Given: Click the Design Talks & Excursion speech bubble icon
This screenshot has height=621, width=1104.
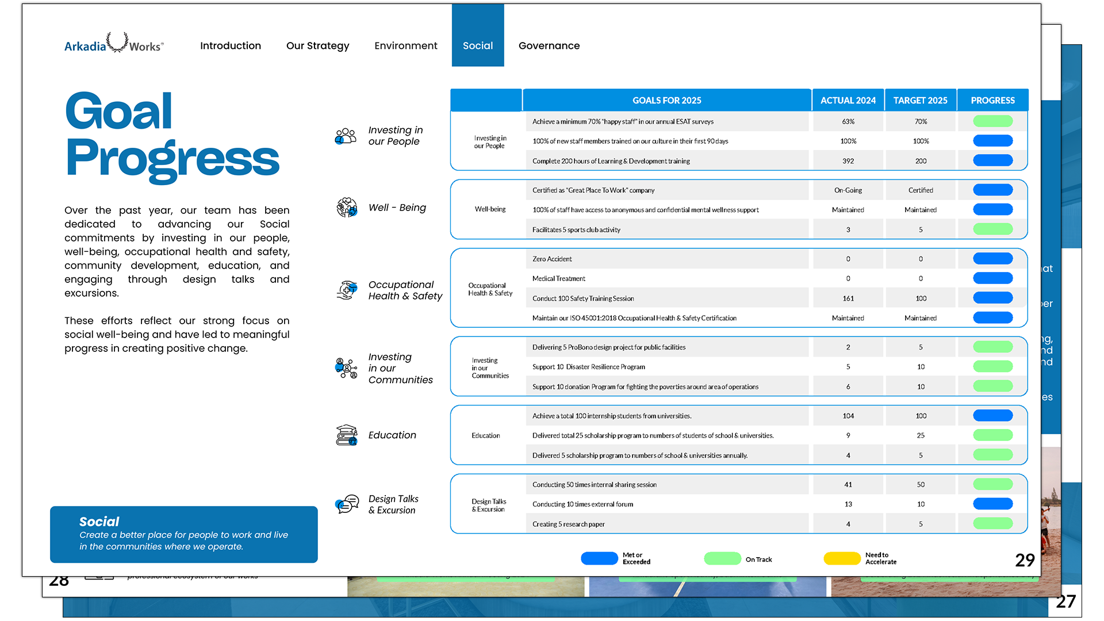Looking at the screenshot, I should [x=346, y=504].
